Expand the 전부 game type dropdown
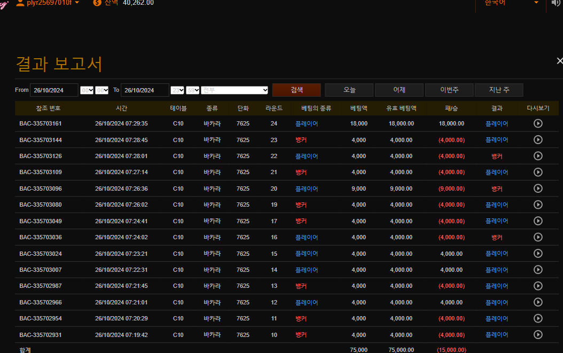 coord(234,90)
